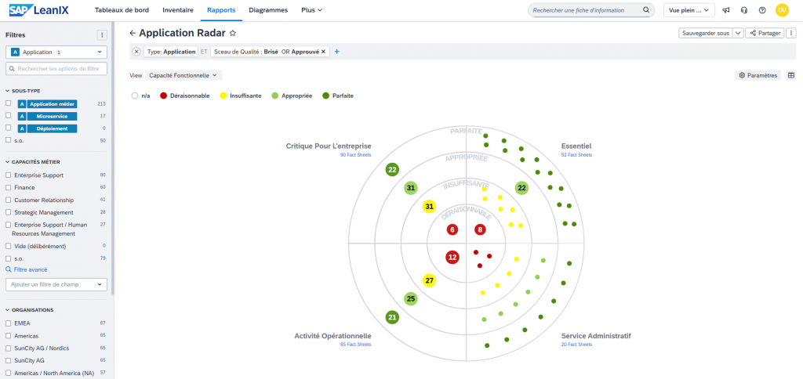Star the Application Radar report as favorite

pyautogui.click(x=233, y=34)
